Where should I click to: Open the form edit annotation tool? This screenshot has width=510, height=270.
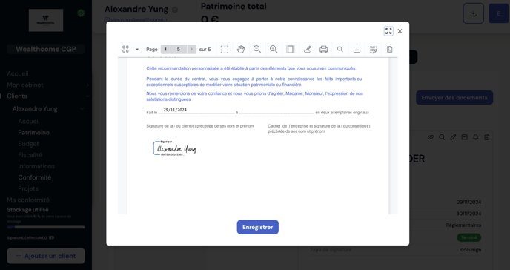(374, 50)
